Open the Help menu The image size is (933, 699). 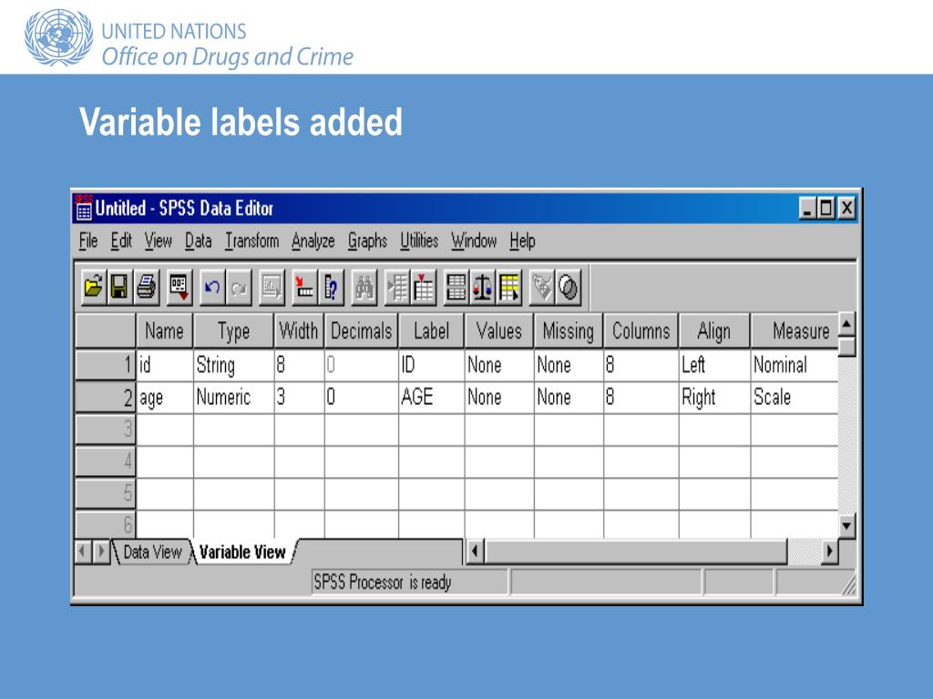click(x=522, y=240)
